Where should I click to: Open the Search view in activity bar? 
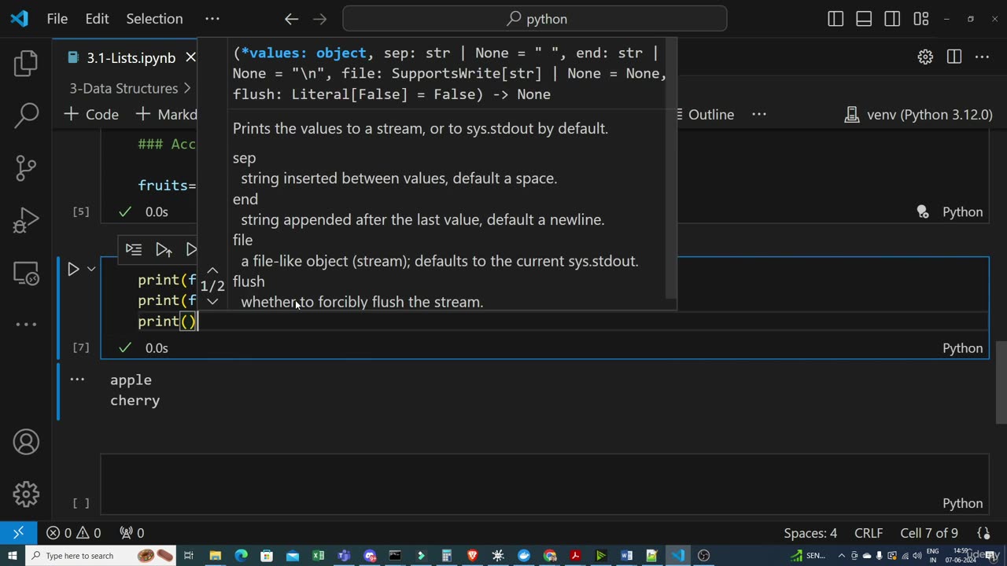(x=26, y=116)
